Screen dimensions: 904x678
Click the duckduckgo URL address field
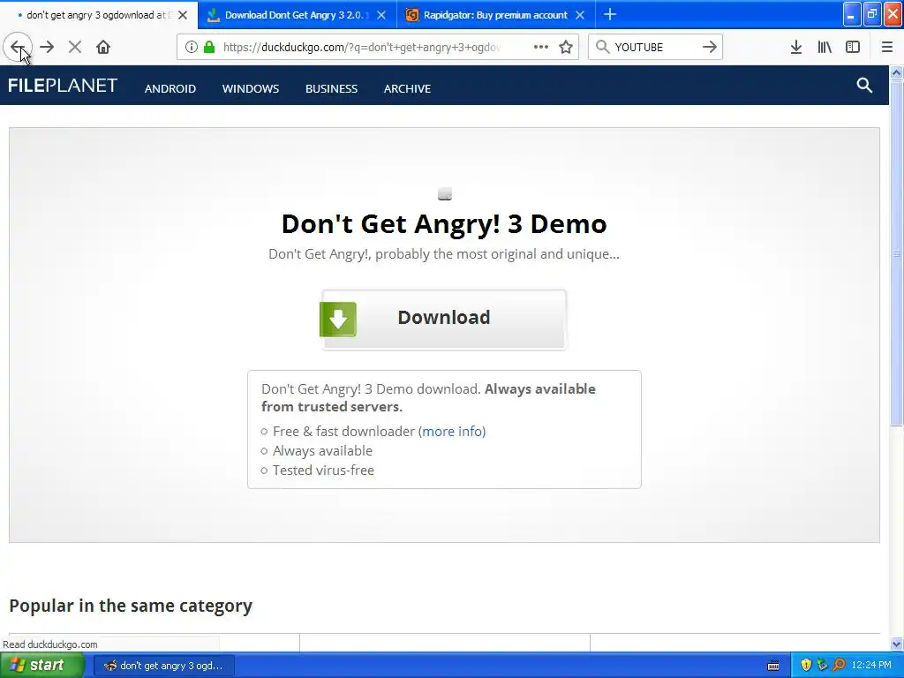tap(361, 48)
